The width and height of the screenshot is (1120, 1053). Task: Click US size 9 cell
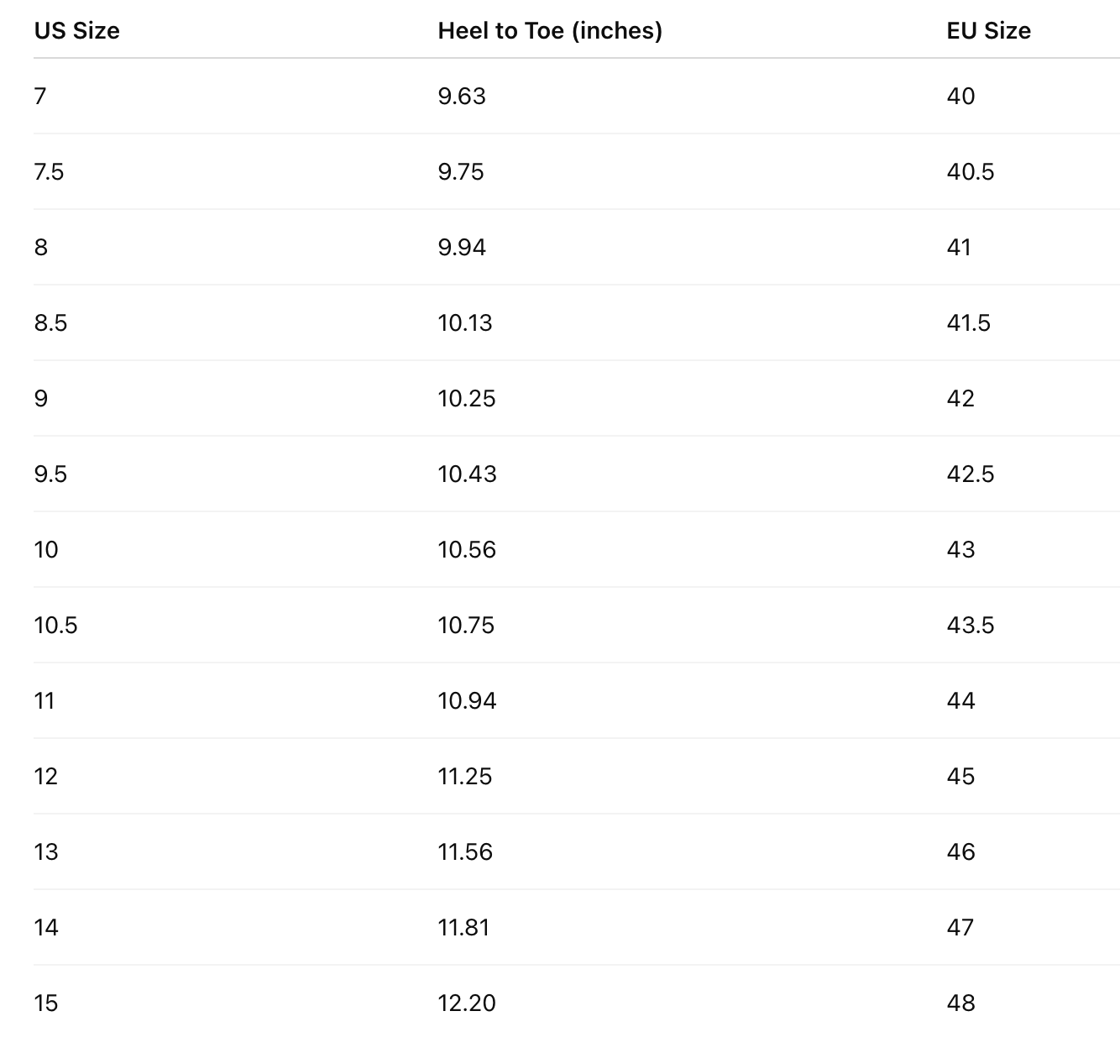[x=41, y=399]
